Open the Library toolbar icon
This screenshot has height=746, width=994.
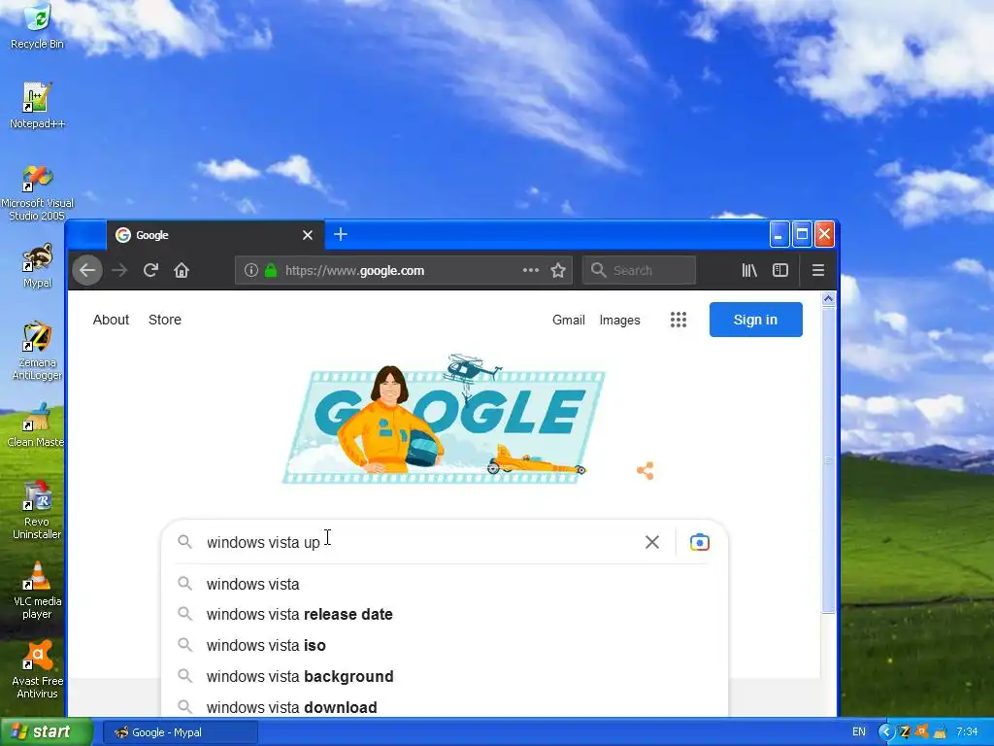749,271
